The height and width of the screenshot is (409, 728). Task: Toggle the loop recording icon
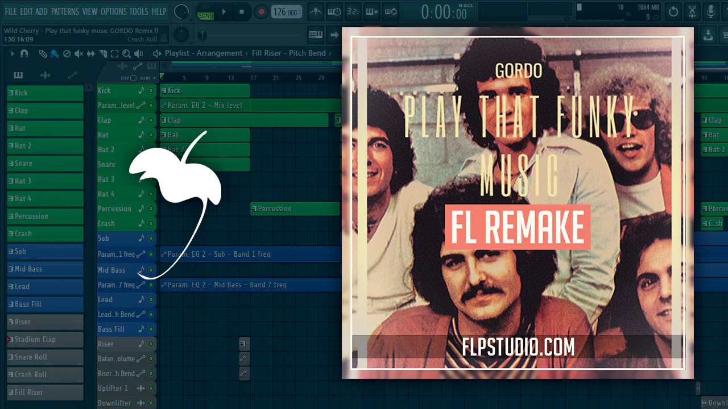click(390, 11)
